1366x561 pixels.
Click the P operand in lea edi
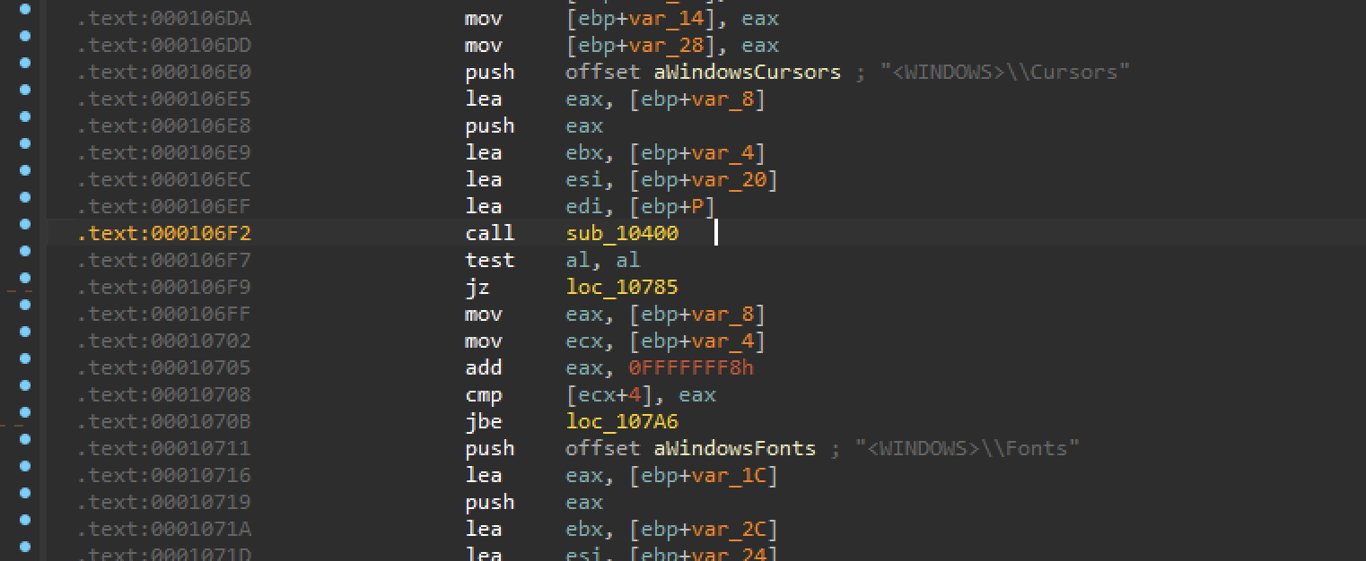[697, 207]
